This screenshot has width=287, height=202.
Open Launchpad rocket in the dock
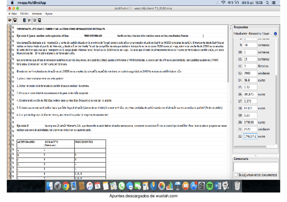pos(58,186)
